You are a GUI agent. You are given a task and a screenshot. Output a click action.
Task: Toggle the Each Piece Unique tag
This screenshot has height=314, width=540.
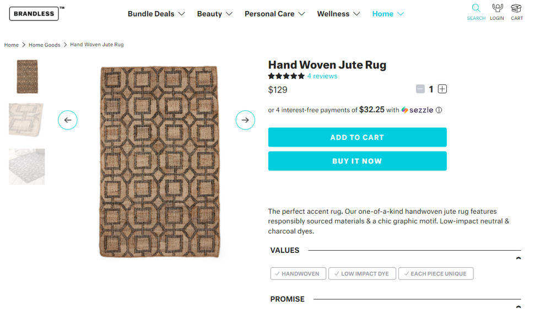436,274
